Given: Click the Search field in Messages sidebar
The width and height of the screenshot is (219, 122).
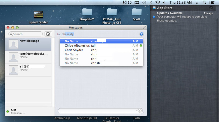Looking at the screenshot, I should pyautogui.click(x=25, y=34).
